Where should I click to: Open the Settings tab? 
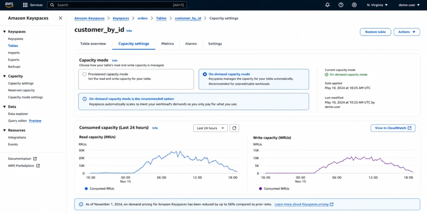tap(215, 44)
